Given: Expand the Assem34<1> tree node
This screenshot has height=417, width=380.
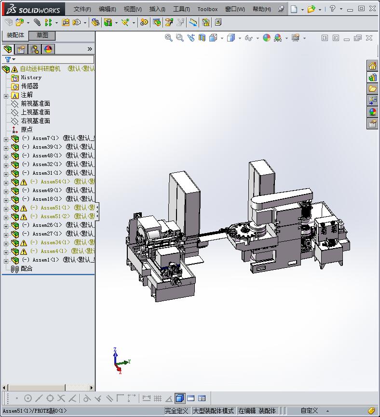Looking at the screenshot, I should tap(6, 243).
